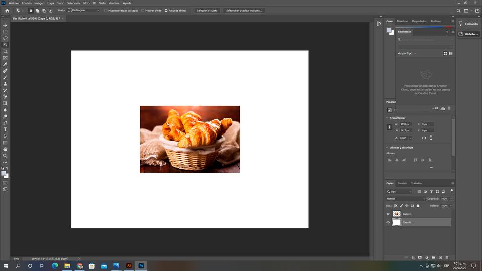Click the Color panel foreground swatch

(x=389, y=30)
